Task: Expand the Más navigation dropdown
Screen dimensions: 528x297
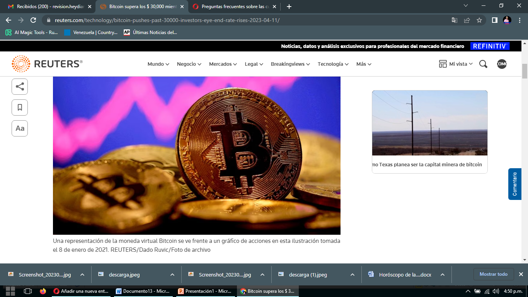Action: click(x=363, y=64)
